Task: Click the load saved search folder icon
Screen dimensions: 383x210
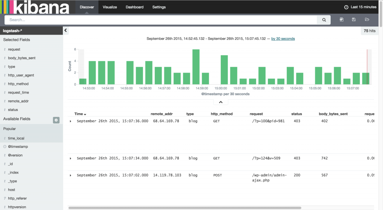Action: tap(367, 19)
